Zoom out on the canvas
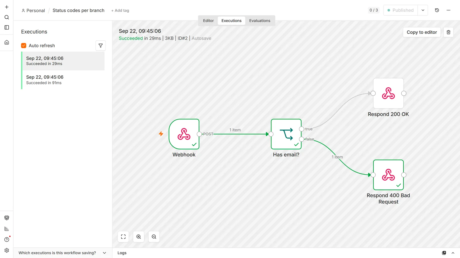 coord(154,237)
